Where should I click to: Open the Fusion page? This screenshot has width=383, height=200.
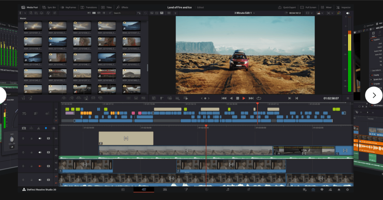tap(186, 189)
